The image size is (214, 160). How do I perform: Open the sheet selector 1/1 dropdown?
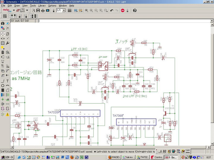point(64,10)
